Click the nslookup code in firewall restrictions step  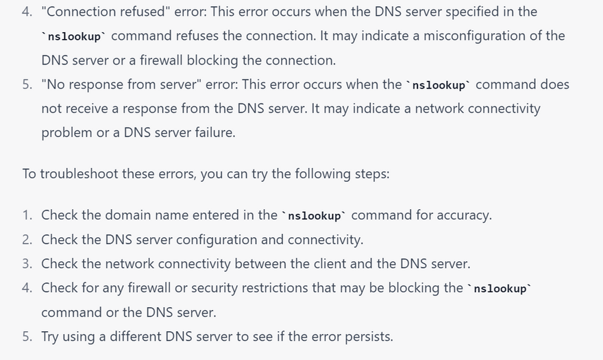(499, 288)
